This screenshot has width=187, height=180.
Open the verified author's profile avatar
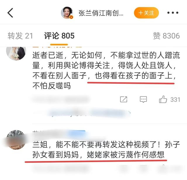pyautogui.click(x=67, y=13)
